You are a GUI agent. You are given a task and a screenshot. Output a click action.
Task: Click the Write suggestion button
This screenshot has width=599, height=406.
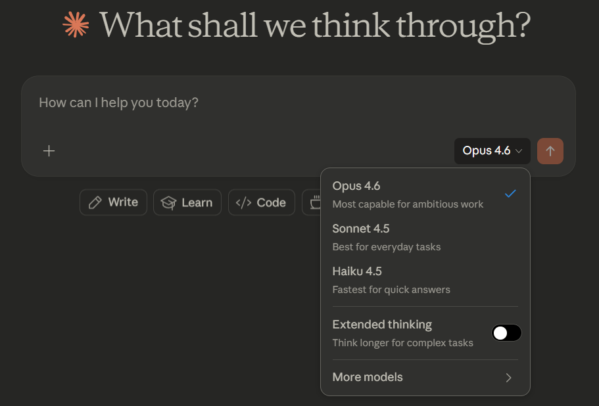coord(113,202)
